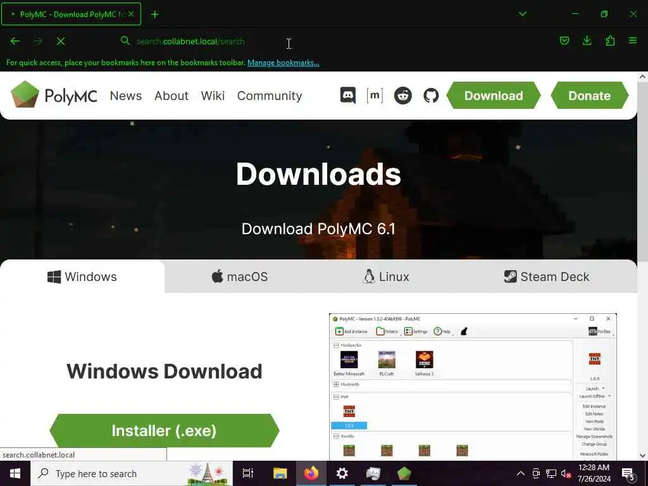This screenshot has height=486, width=648.
Task: Show hidden system tray icons
Action: coord(521,473)
